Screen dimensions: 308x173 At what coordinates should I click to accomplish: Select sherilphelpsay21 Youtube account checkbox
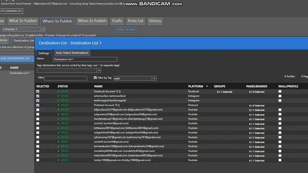pos(38,119)
